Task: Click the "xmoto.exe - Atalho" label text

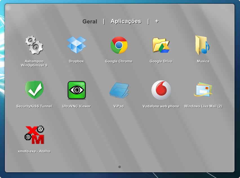Action: click(34, 151)
